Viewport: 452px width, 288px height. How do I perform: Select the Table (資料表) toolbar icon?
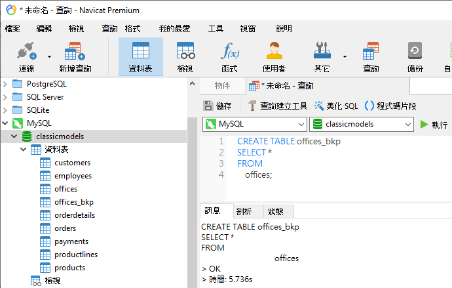click(x=141, y=56)
